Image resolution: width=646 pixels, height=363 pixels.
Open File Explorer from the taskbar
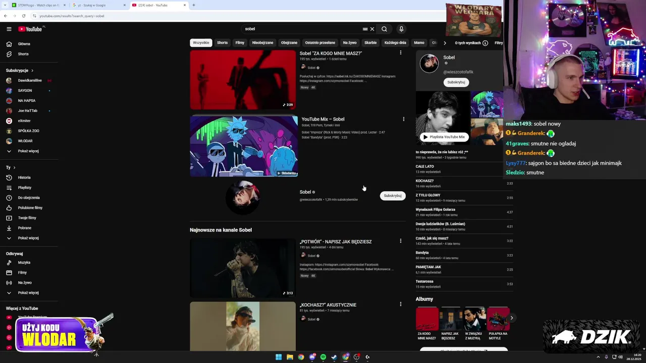(290, 357)
